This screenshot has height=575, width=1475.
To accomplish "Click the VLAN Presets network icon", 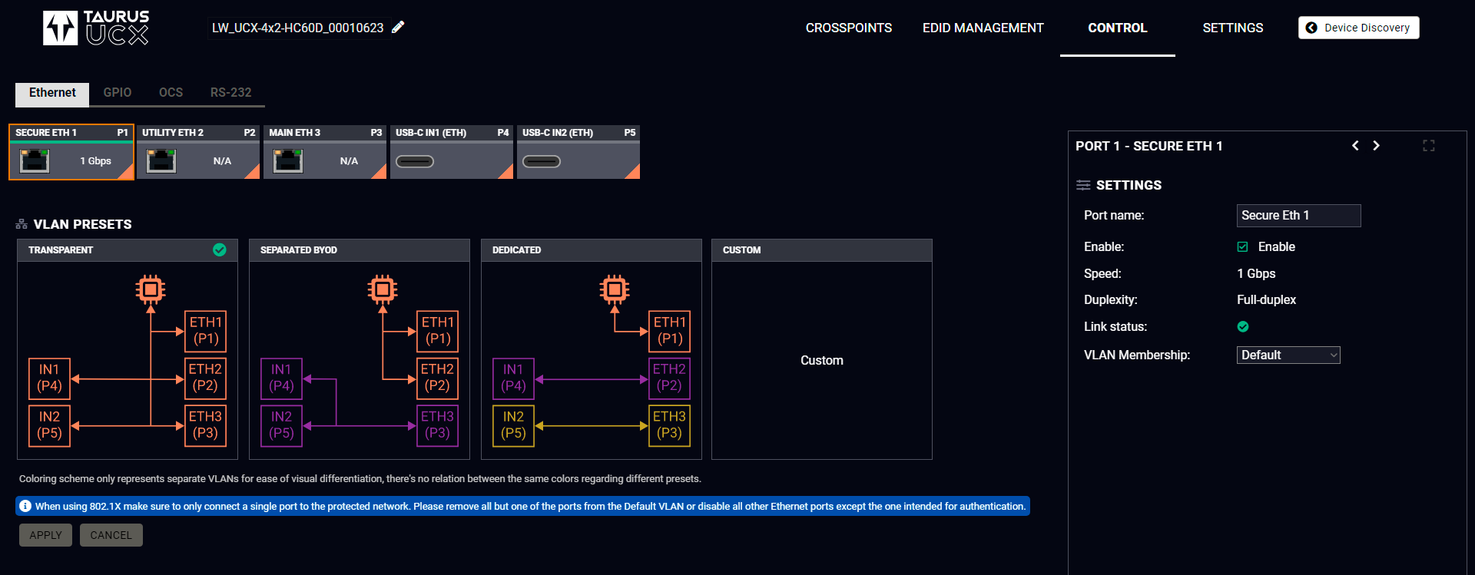I will pos(22,224).
